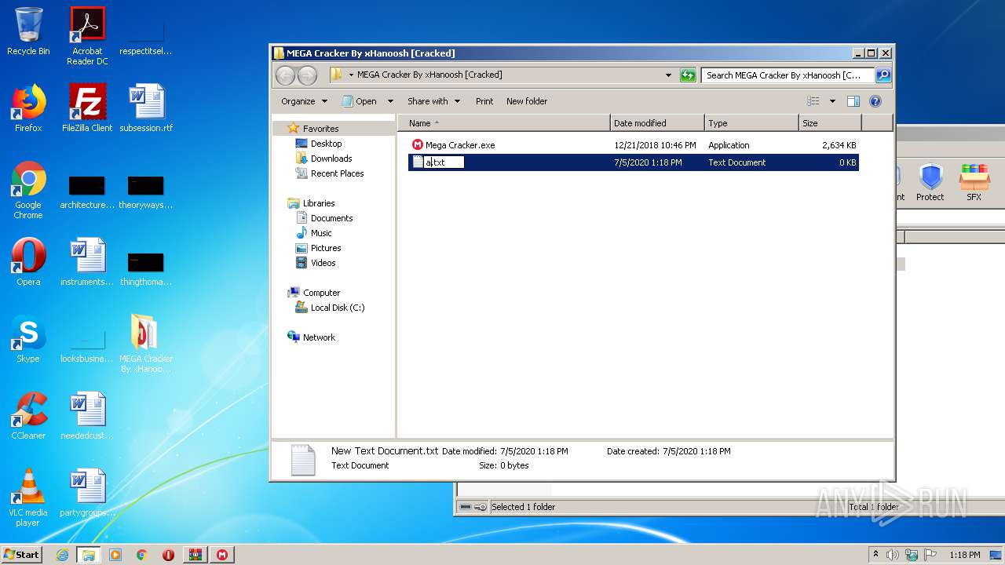This screenshot has width=1005, height=565.
Task: Open Recent Places in navigation pane
Action: pos(337,173)
